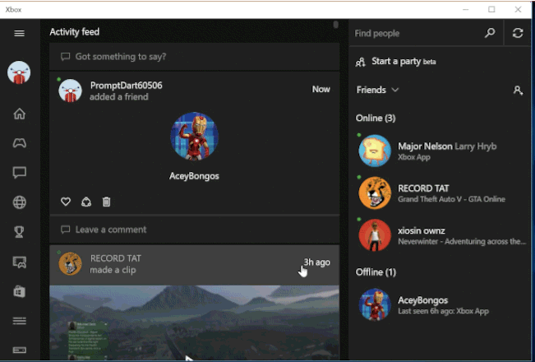Viewport: 535px width, 362px height.
Task: Open the hamburger menu at top left
Action: 20,33
